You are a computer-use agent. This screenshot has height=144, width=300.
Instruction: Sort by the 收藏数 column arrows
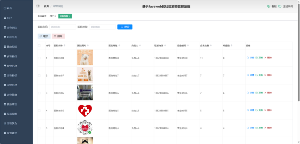click(x=232, y=45)
